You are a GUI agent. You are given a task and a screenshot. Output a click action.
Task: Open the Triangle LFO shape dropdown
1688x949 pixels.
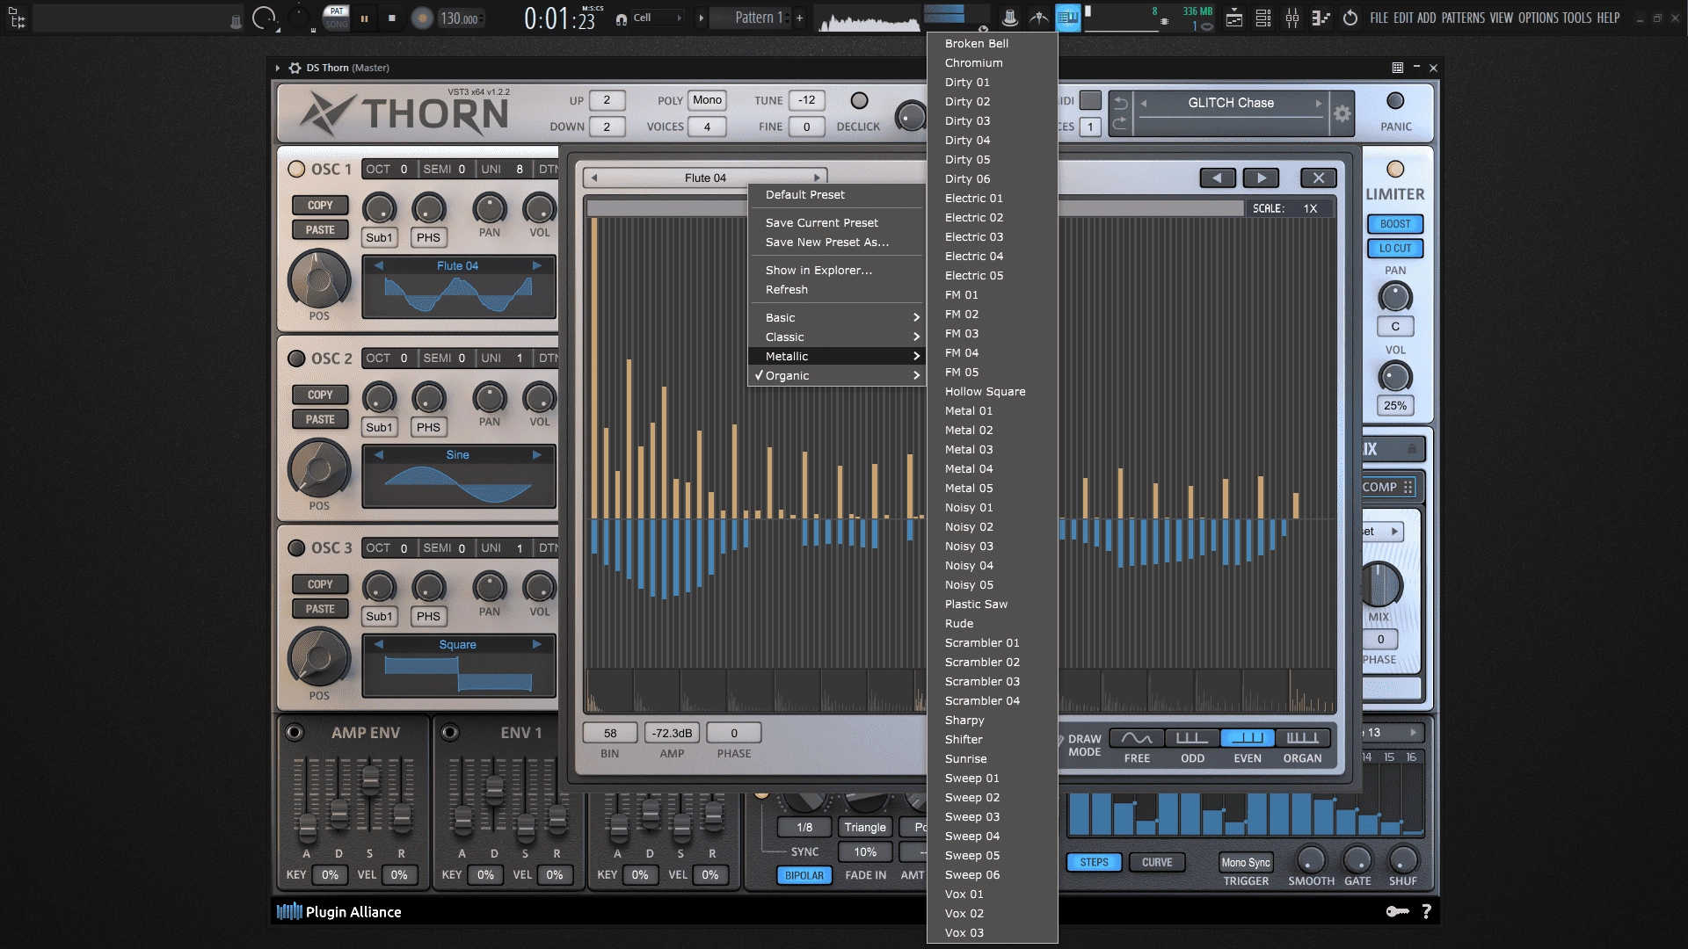pos(865,827)
